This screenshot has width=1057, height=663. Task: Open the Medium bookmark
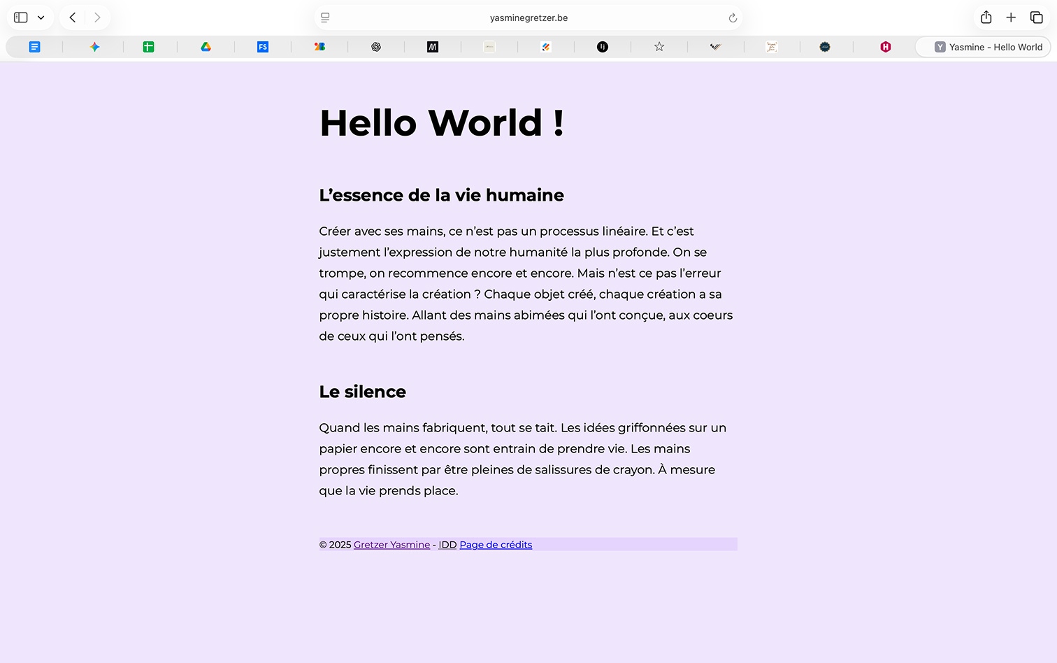433,47
